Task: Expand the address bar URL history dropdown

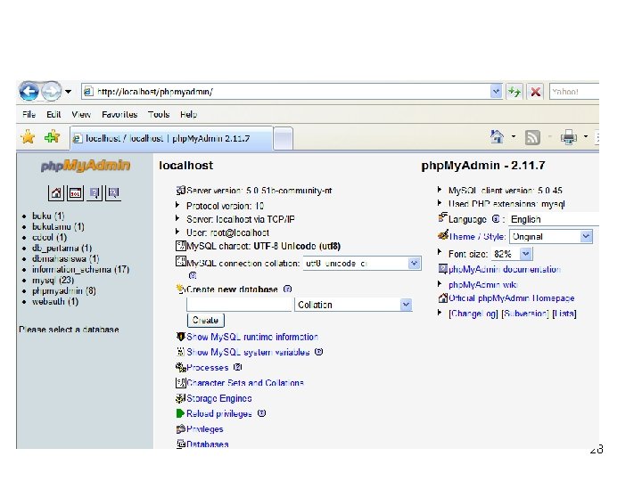Action: pyautogui.click(x=496, y=92)
